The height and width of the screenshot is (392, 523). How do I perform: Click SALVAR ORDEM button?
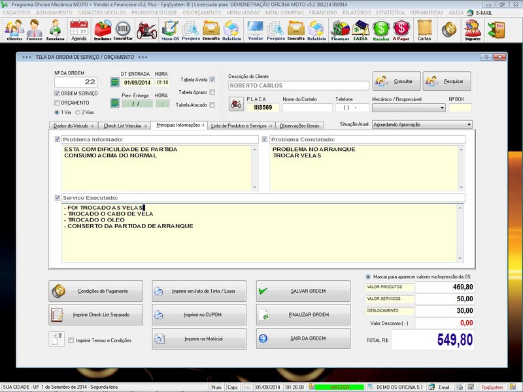click(303, 291)
